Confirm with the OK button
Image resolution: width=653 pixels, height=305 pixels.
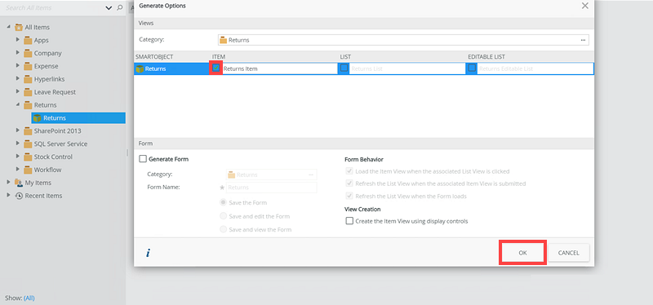pos(522,253)
